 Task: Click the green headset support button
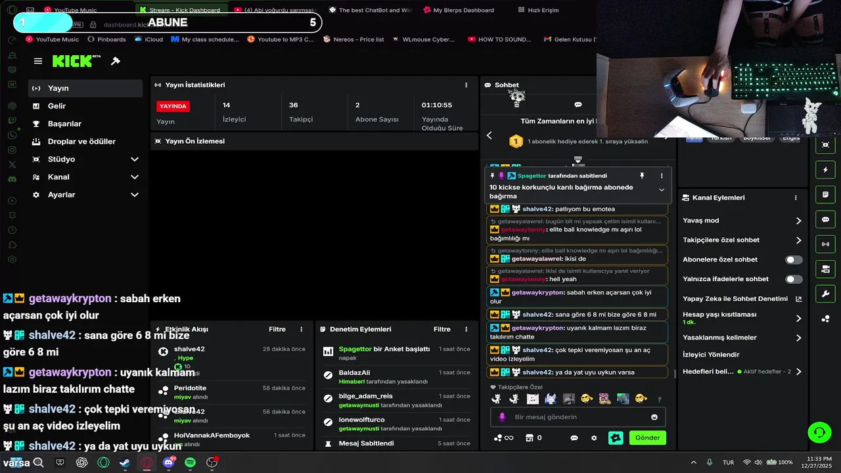819,432
